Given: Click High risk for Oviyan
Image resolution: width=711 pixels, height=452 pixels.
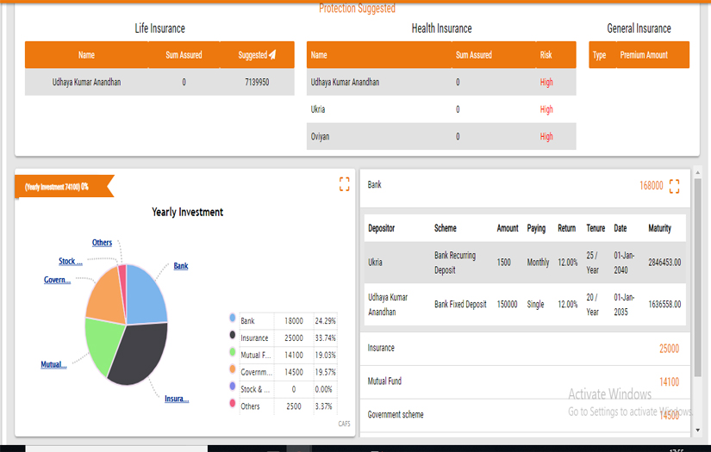Looking at the screenshot, I should [x=546, y=137].
